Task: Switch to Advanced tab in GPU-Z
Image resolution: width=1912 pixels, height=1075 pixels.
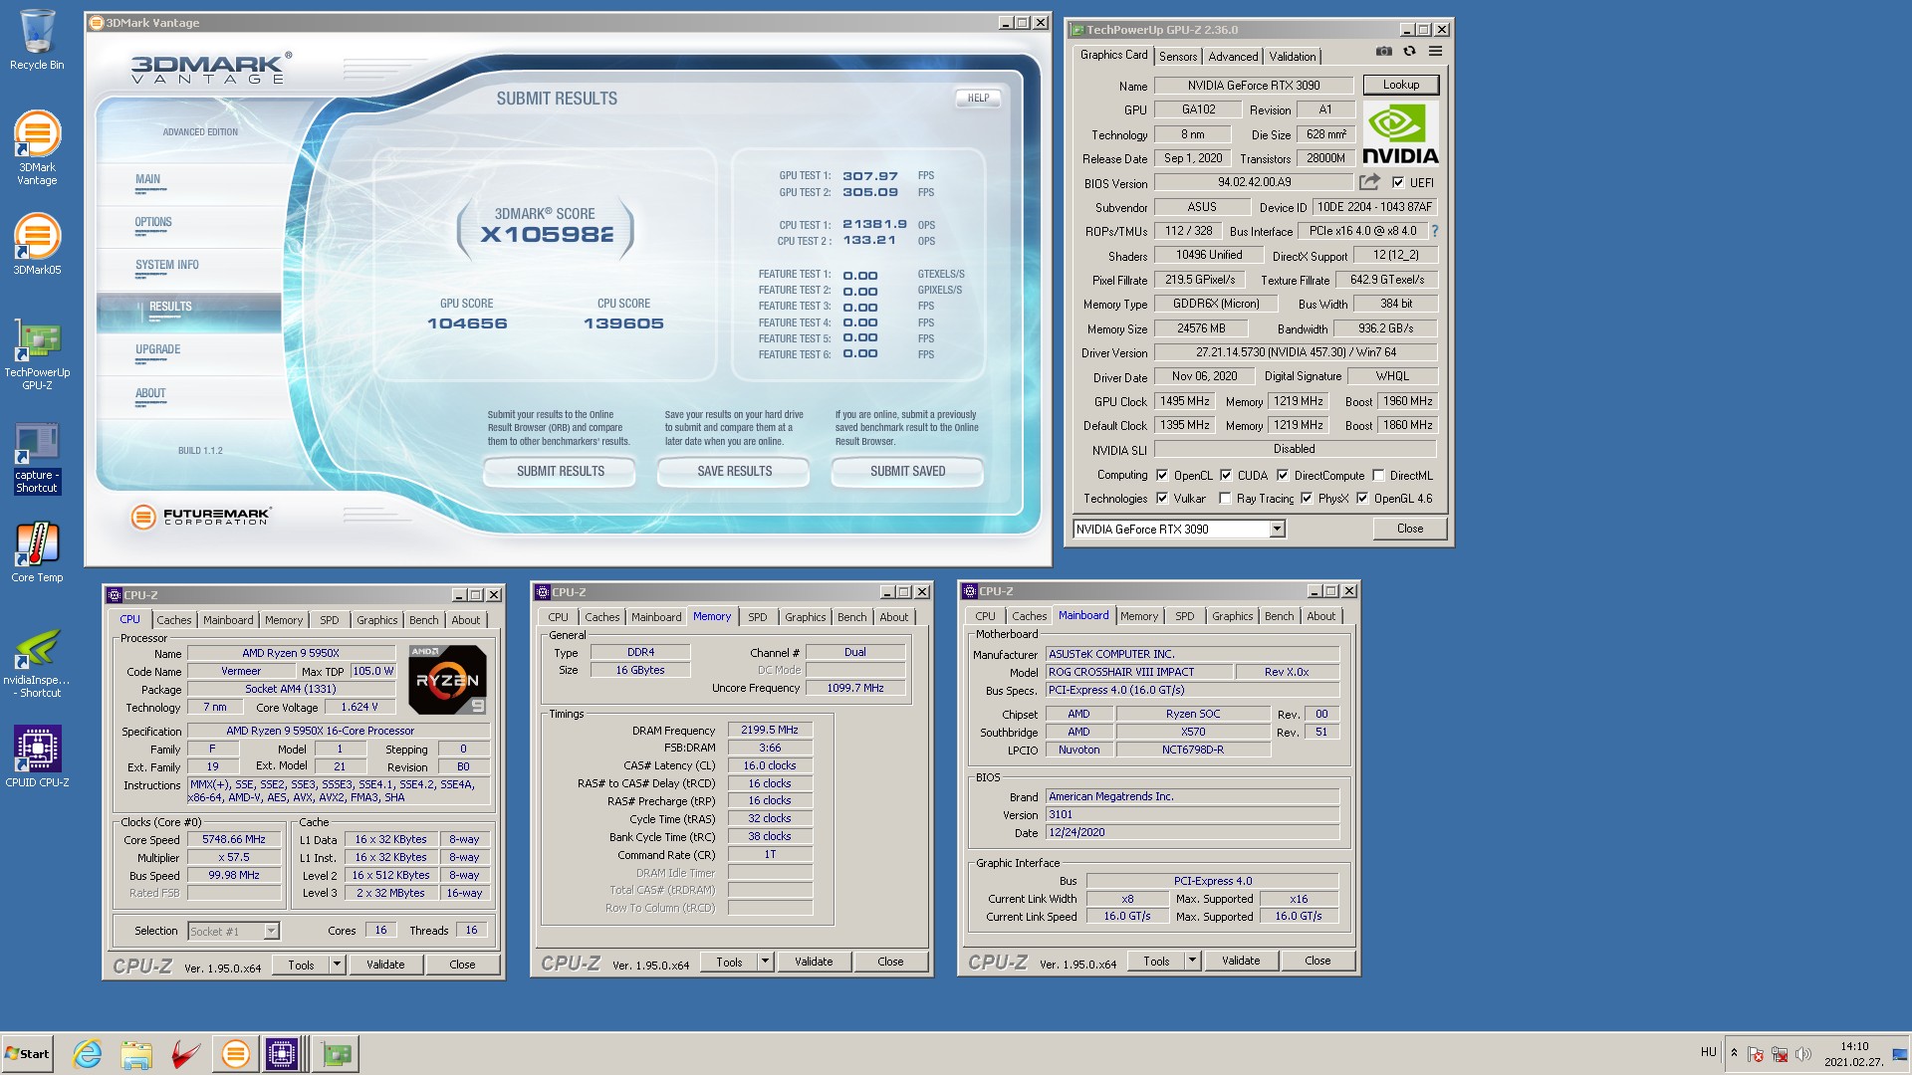Action: (x=1233, y=57)
